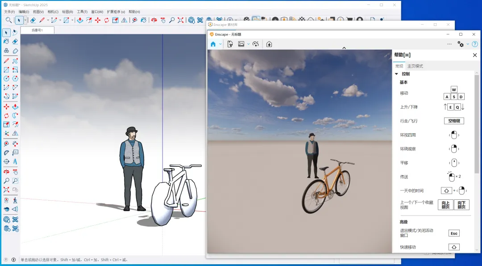Select the Rotate tool in top toolbar
482x266 pixels.
point(107,20)
